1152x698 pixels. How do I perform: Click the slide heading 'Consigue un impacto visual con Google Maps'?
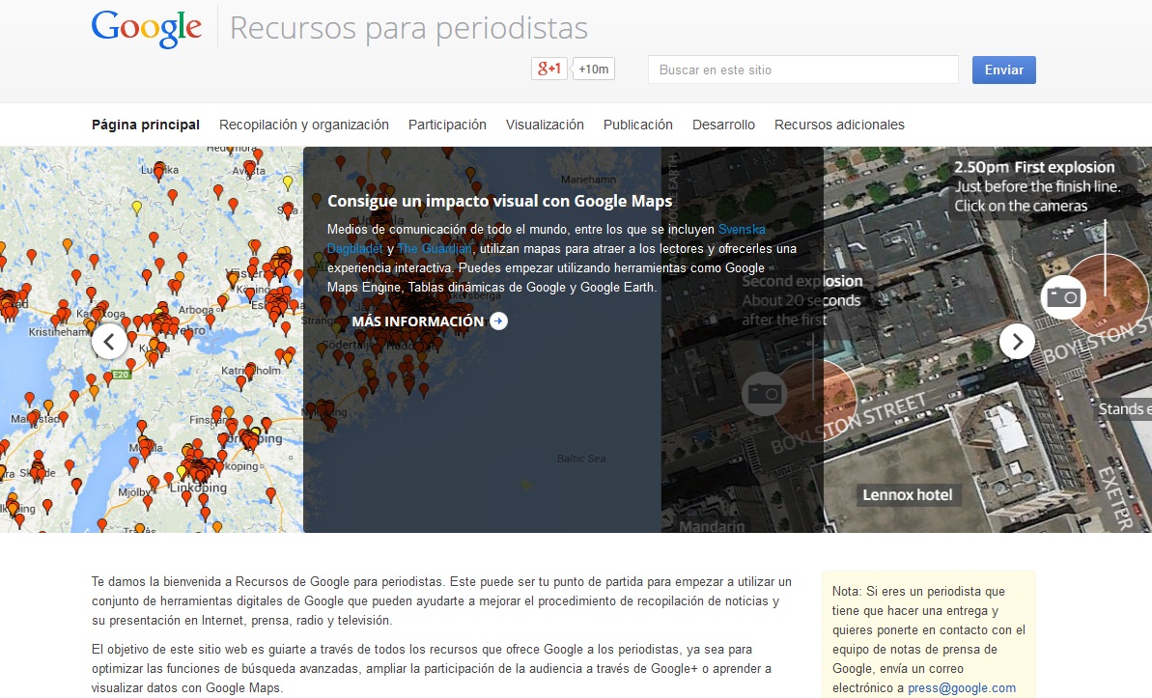499,201
